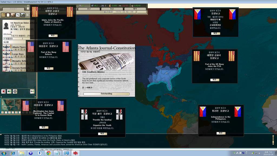Click Outstanding on the Old Southern Money event

pyautogui.click(x=106, y=94)
